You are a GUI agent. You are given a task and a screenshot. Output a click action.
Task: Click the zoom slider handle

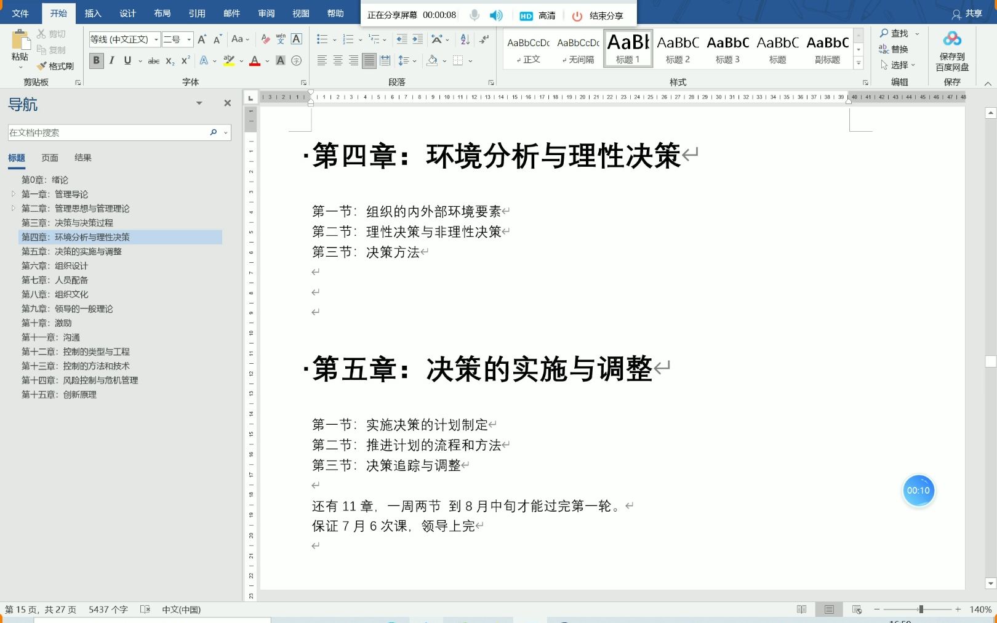[x=921, y=609]
